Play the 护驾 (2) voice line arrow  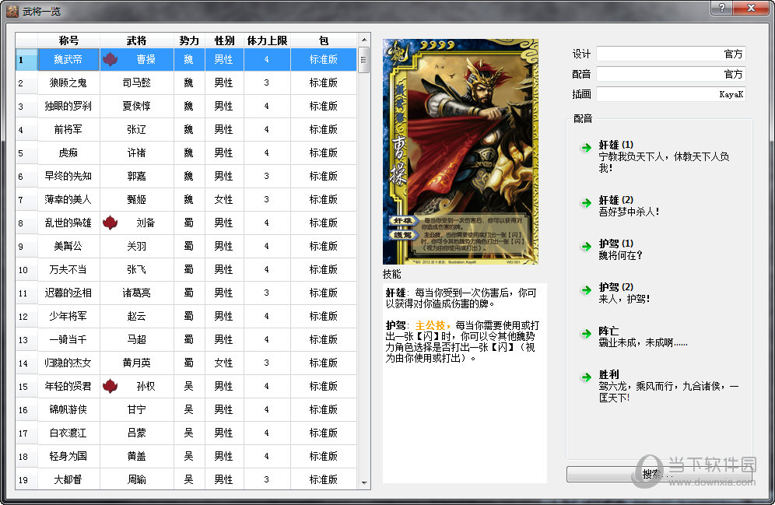pos(586,290)
